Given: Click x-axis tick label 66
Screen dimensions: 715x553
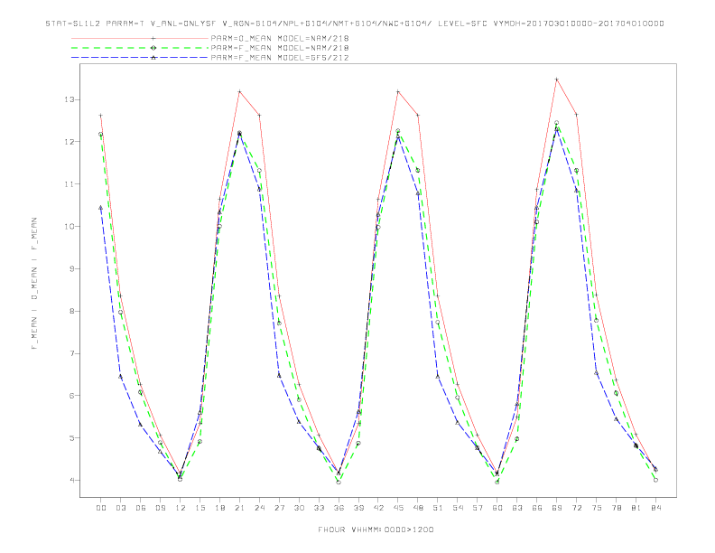Looking at the screenshot, I should [x=537, y=508].
